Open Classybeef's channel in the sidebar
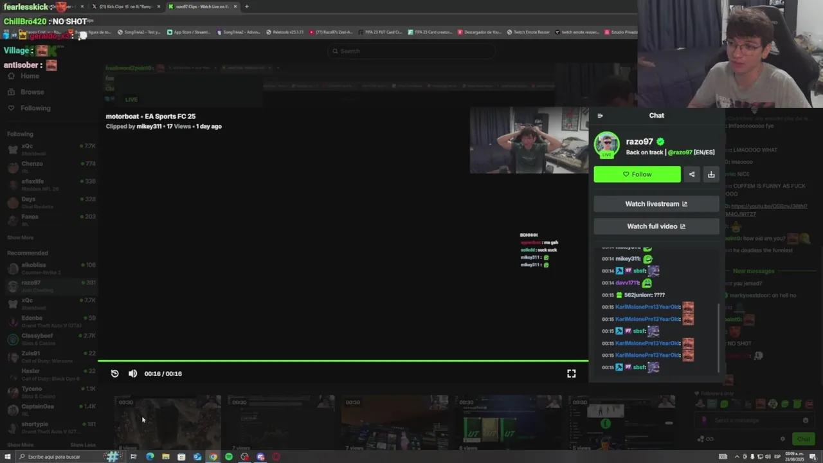The image size is (823, 463). coord(51,339)
